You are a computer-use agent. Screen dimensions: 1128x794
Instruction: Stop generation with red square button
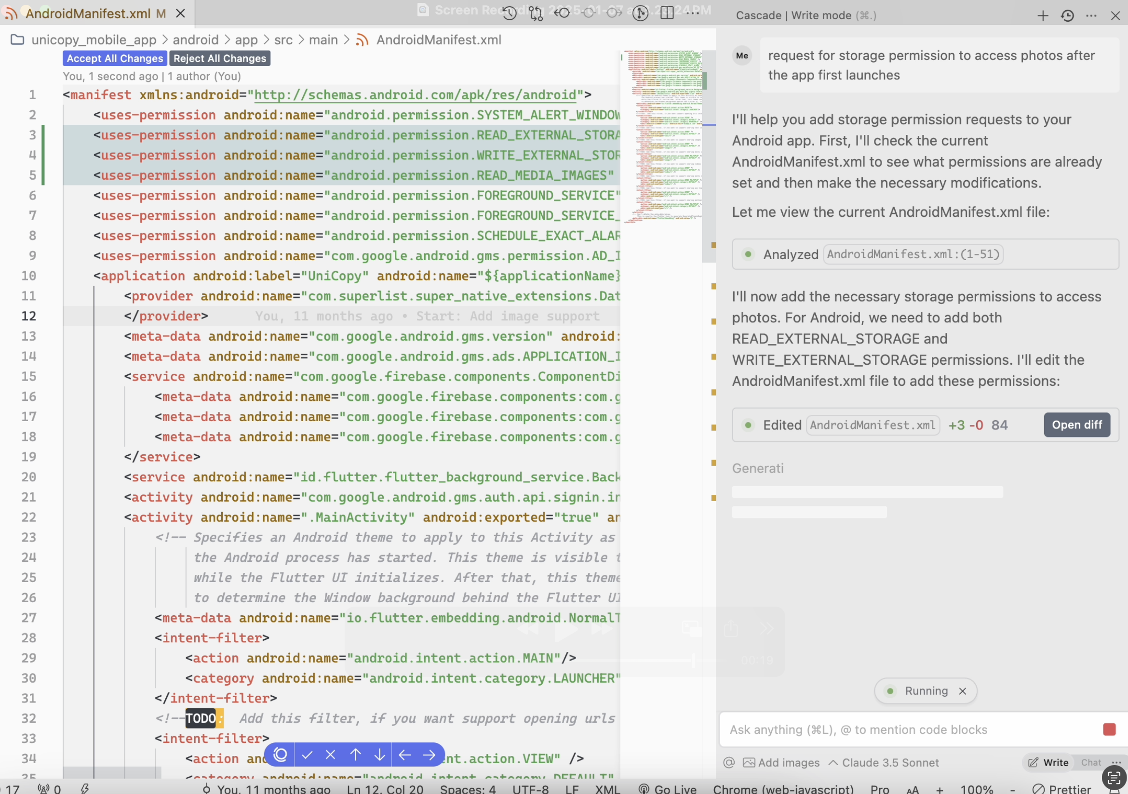point(1109,729)
